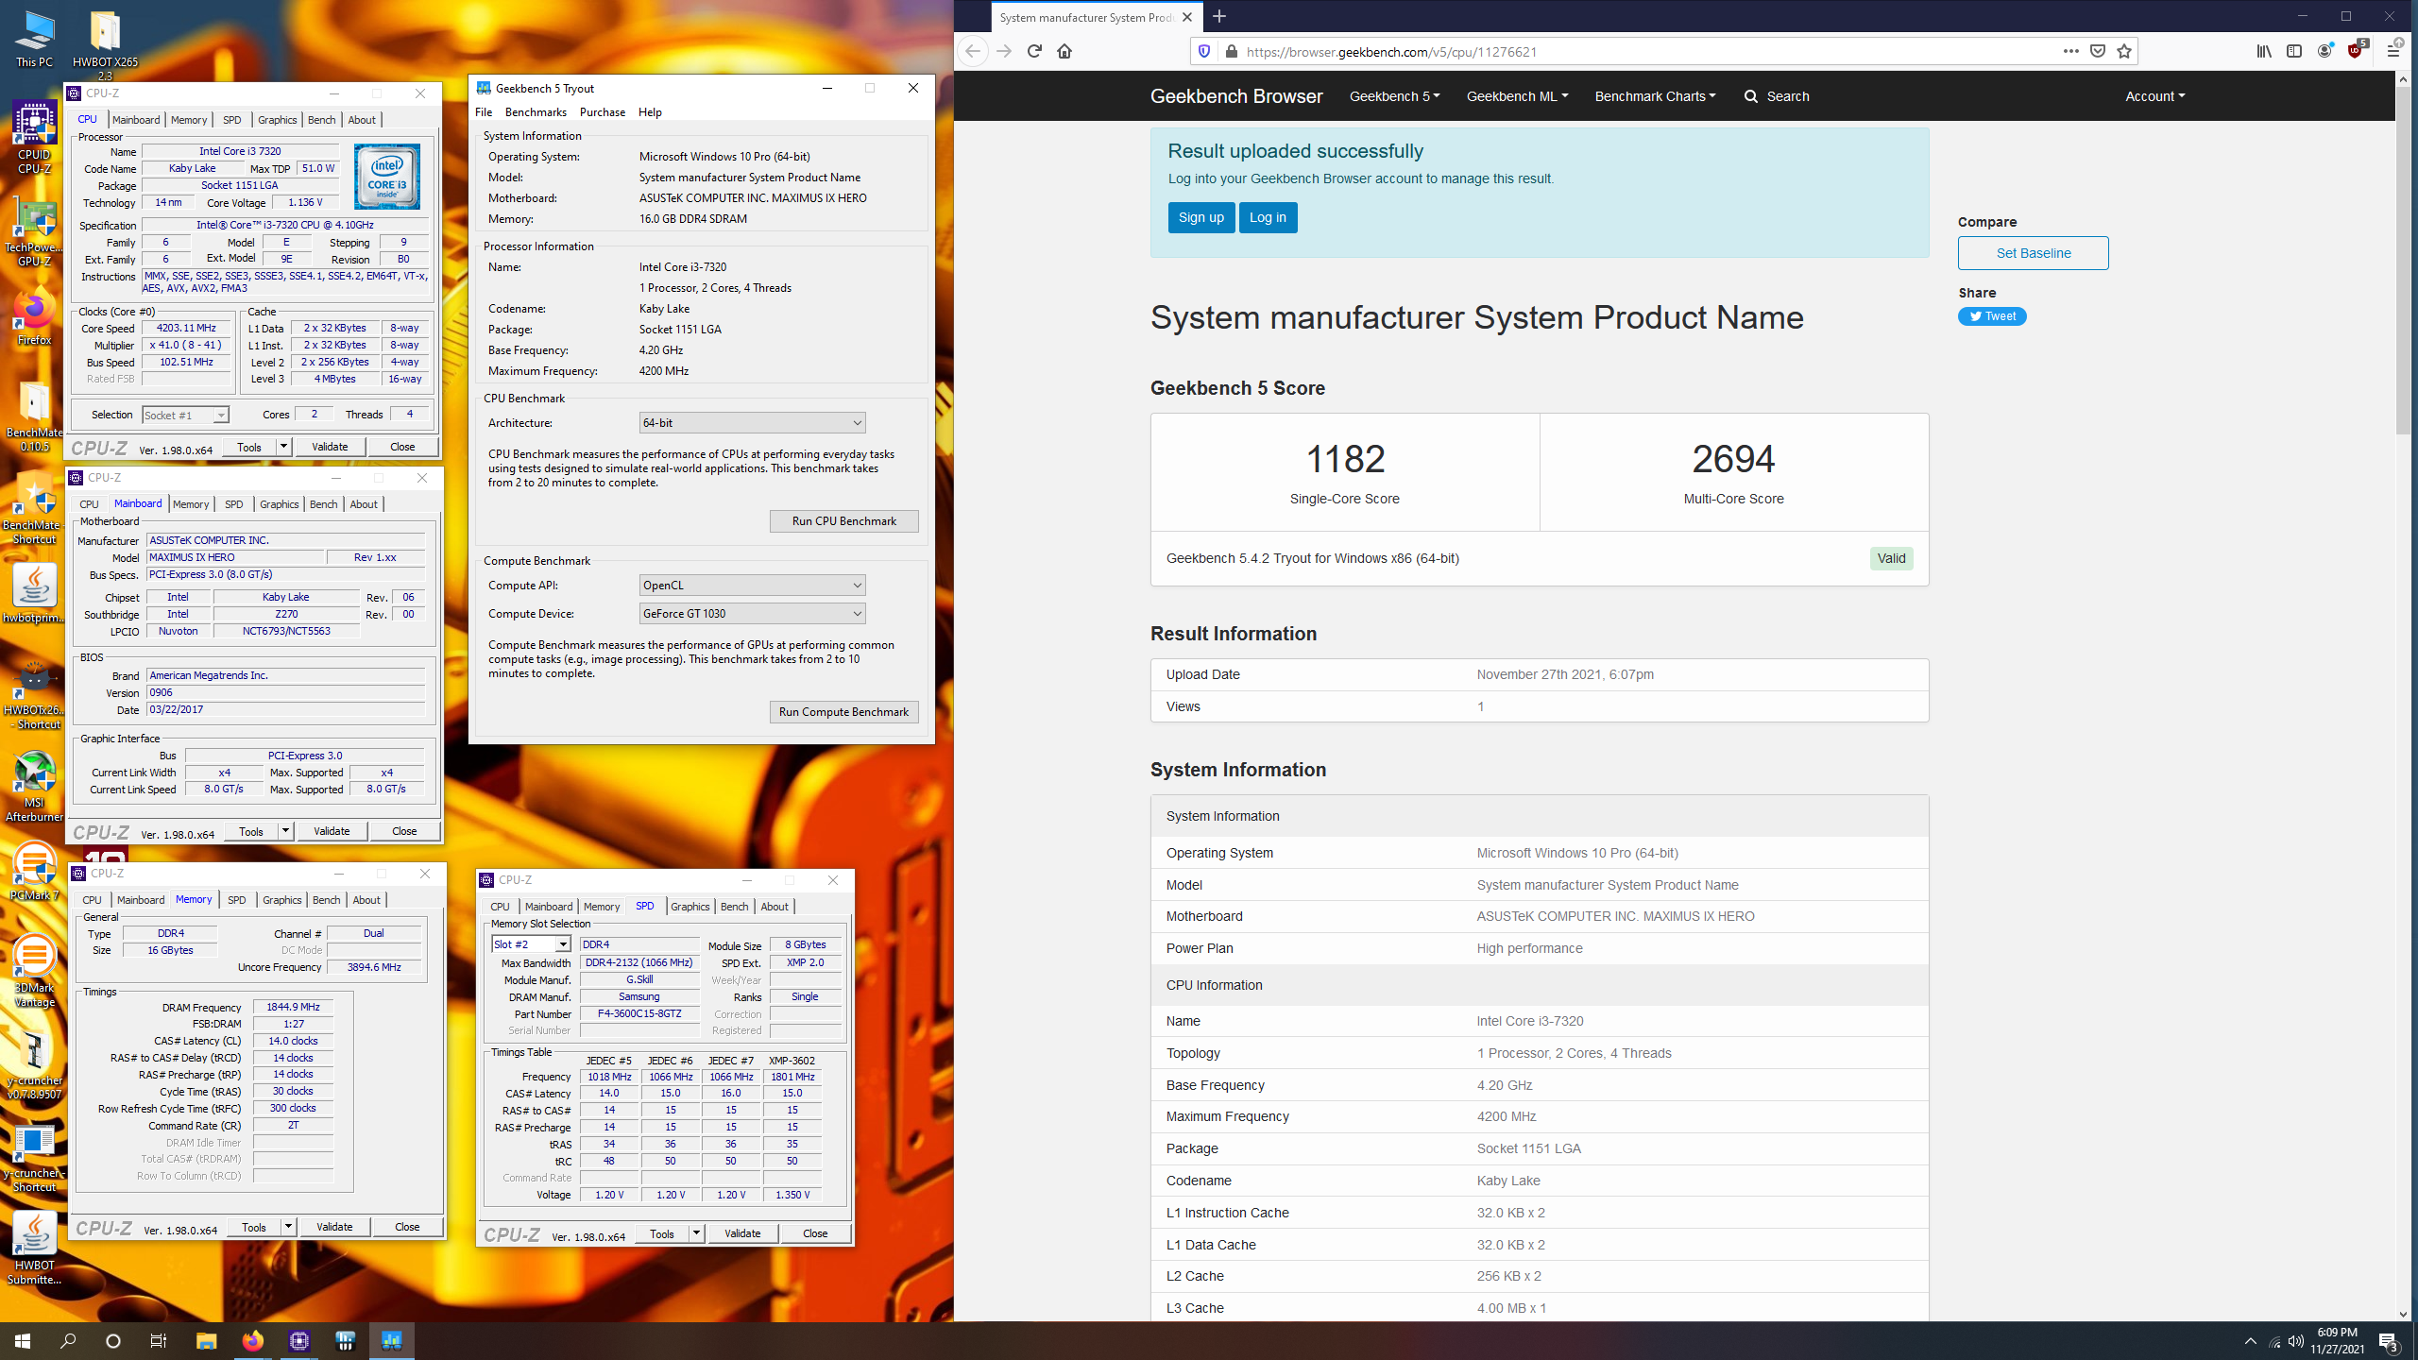Open the Firefox hamburger menu
This screenshot has width=2418, height=1360.
(2392, 51)
